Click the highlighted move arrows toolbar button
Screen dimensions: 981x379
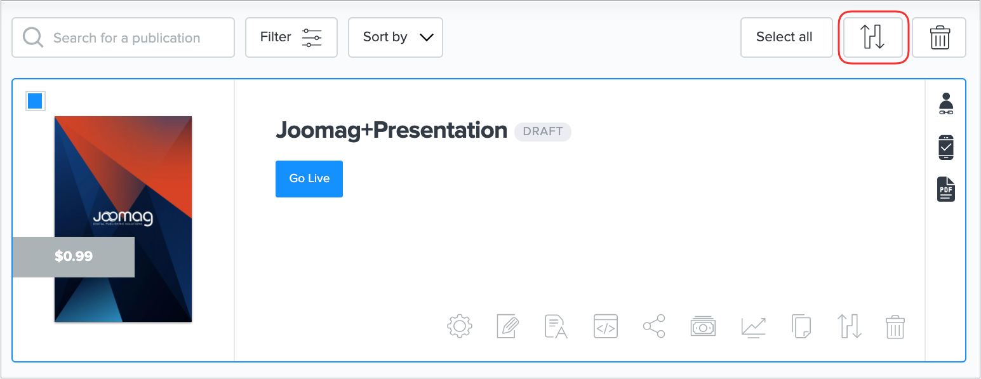click(873, 37)
